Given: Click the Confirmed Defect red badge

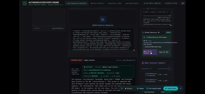Looking at the screenshot, I should tap(77, 60).
